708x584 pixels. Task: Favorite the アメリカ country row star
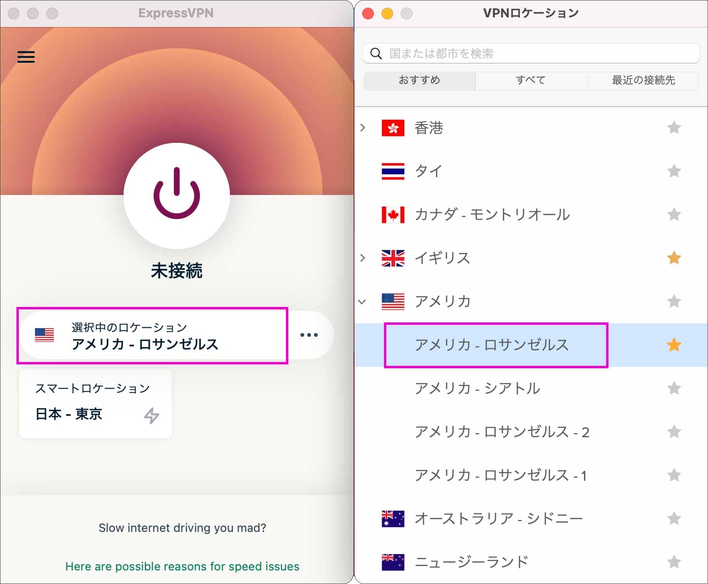[x=674, y=302]
